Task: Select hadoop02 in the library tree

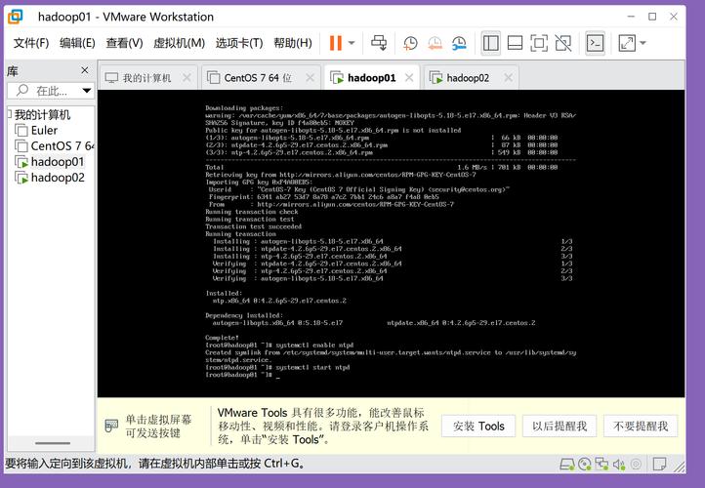Action: click(x=58, y=178)
